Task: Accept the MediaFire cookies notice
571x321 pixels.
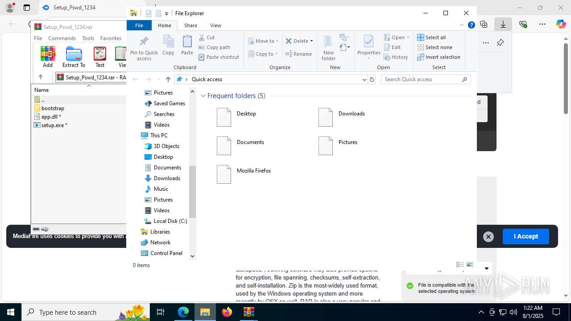Action: click(525, 236)
